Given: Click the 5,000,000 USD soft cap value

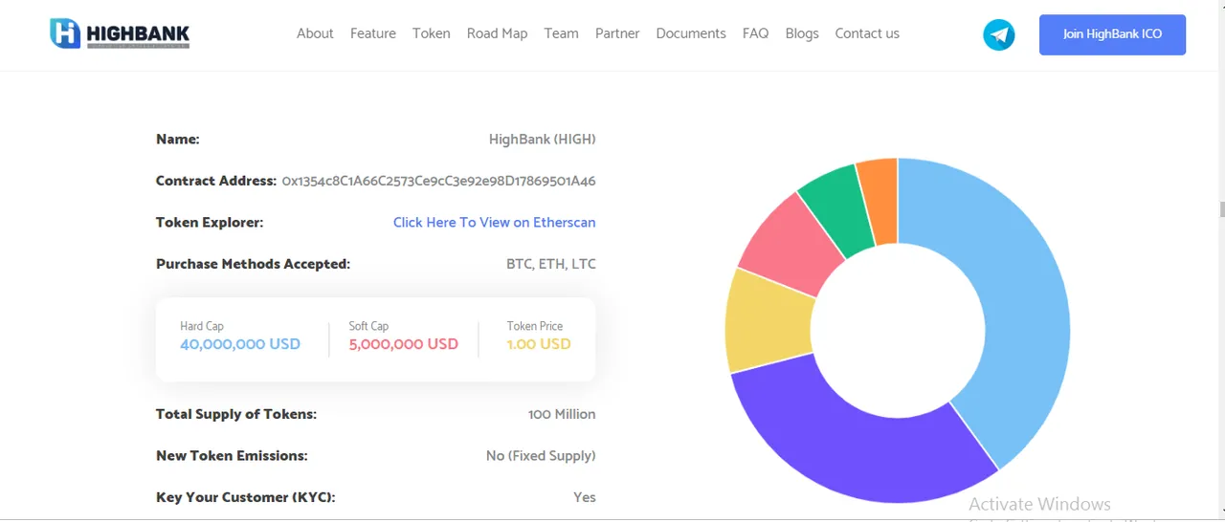Looking at the screenshot, I should coord(404,344).
